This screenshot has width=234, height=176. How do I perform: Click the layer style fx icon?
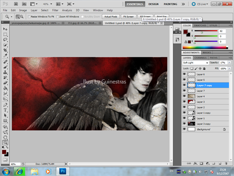(195, 163)
